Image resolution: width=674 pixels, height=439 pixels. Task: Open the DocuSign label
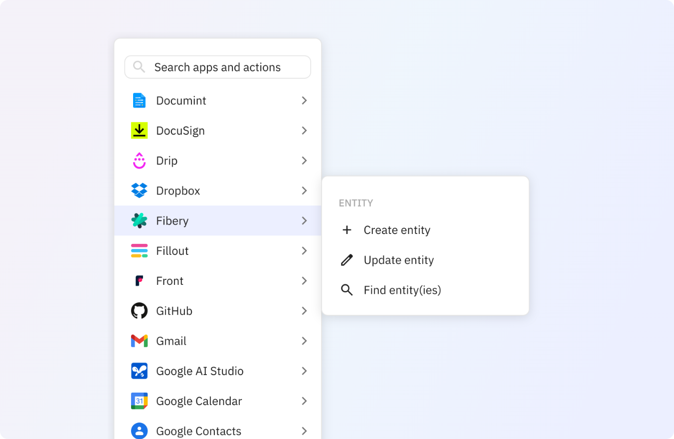pos(180,131)
